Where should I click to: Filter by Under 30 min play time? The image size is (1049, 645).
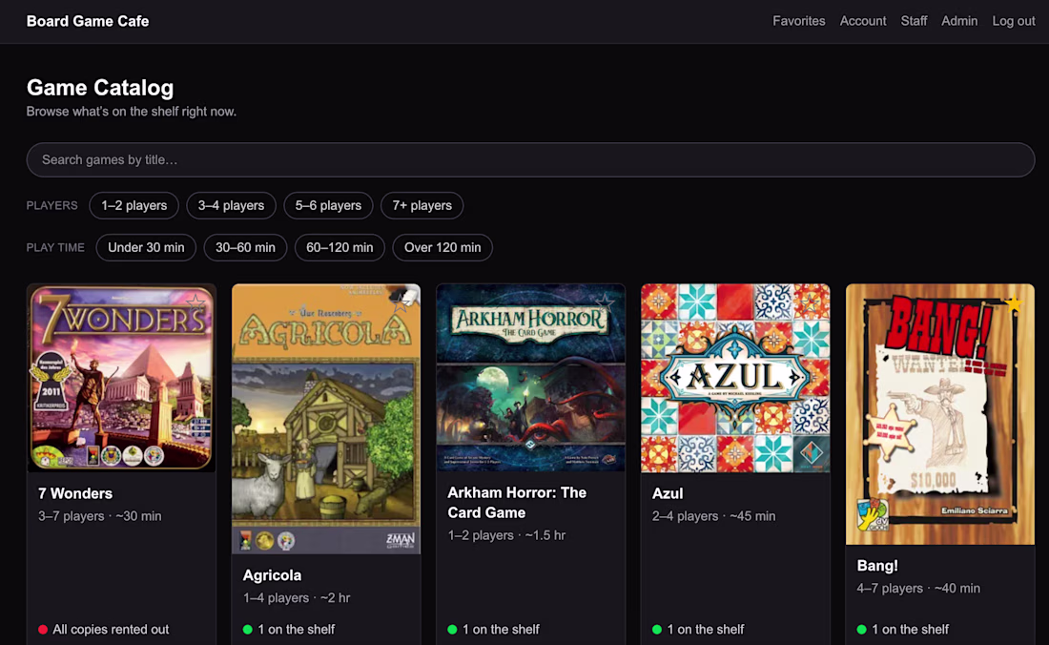[x=146, y=247]
